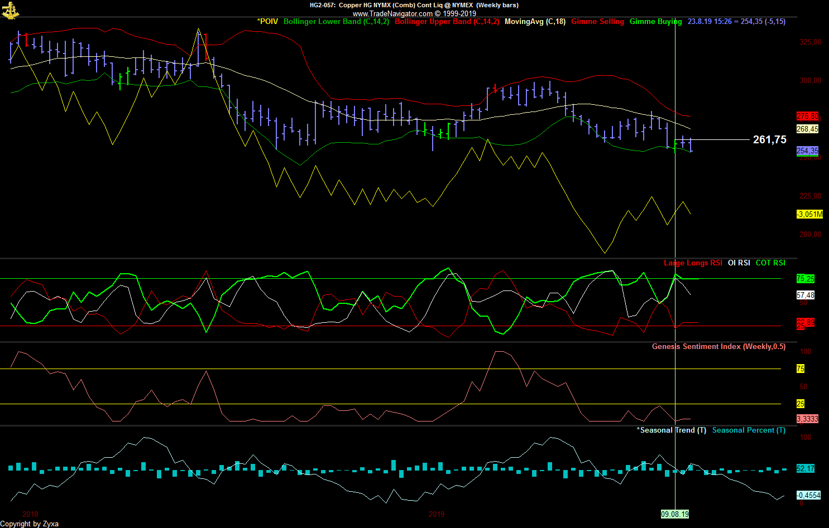This screenshot has width=829, height=528.
Task: Click the Gimme Selling legend label
Action: 597,22
